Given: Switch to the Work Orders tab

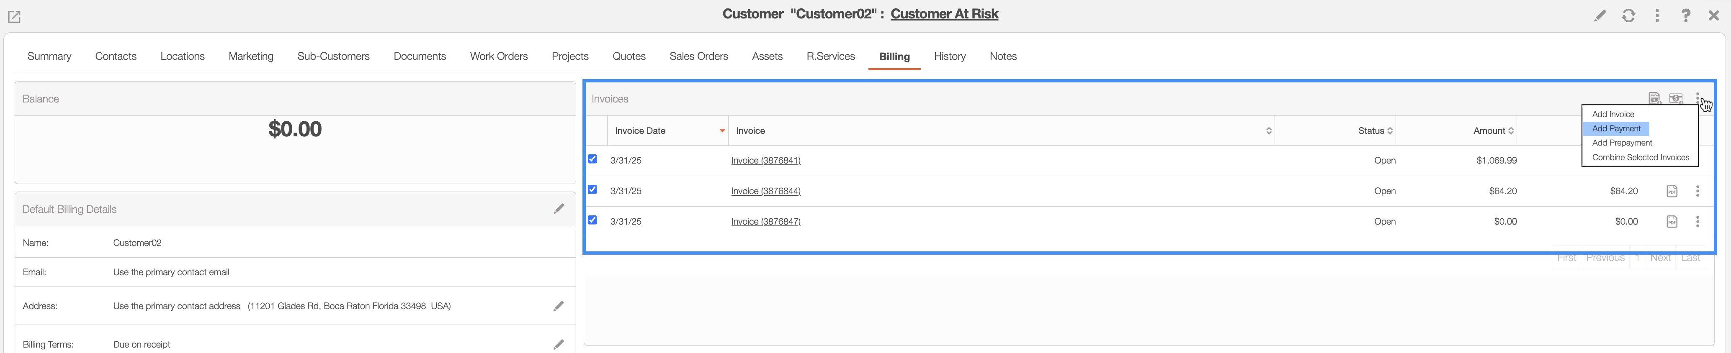Looking at the screenshot, I should click(x=499, y=56).
